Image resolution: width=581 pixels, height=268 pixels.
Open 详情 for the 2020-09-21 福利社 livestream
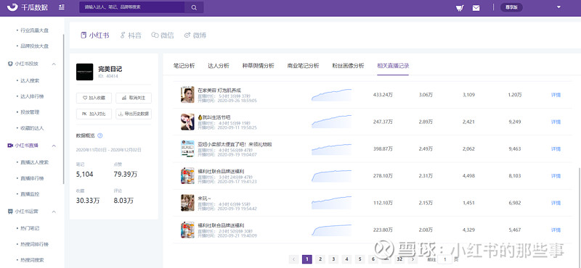pos(556,230)
